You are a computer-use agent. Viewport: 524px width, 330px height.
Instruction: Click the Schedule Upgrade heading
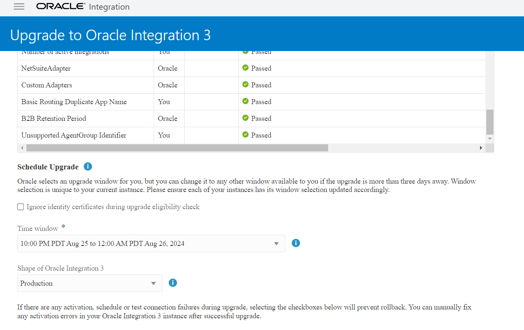pos(48,167)
